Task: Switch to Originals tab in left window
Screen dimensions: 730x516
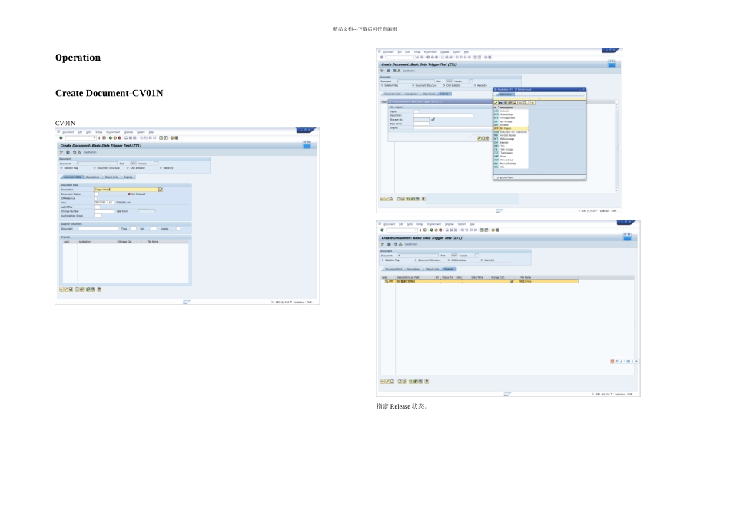Action: [x=128, y=177]
